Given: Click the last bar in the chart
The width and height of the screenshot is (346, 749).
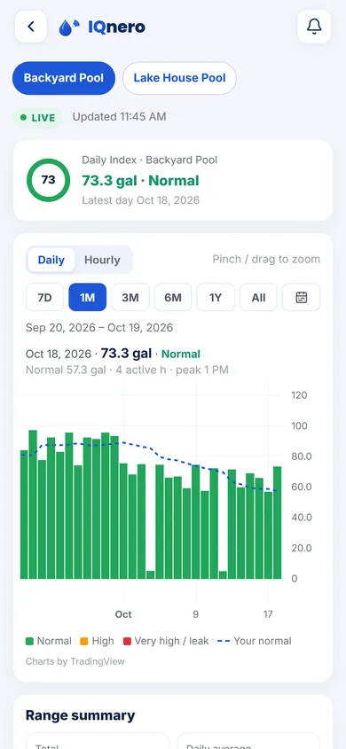Looking at the screenshot, I should [277, 523].
